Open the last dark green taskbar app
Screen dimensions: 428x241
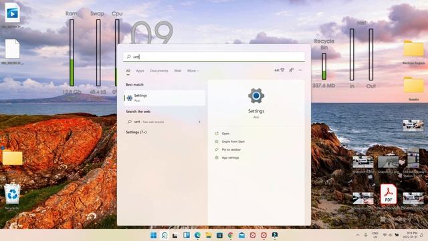[275, 235]
